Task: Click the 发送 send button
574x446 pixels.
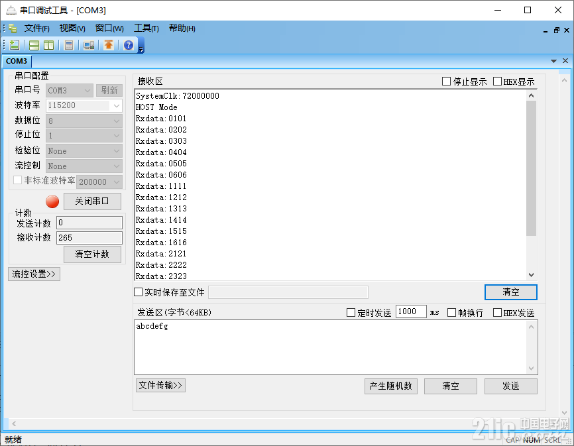Action: [x=510, y=386]
